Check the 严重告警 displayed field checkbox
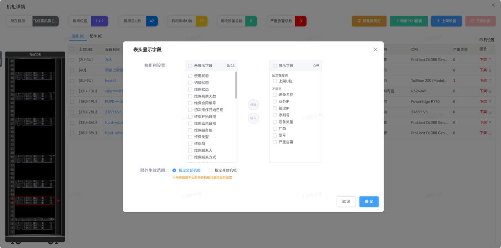Image resolution: width=501 pixels, height=248 pixels. coord(275,142)
